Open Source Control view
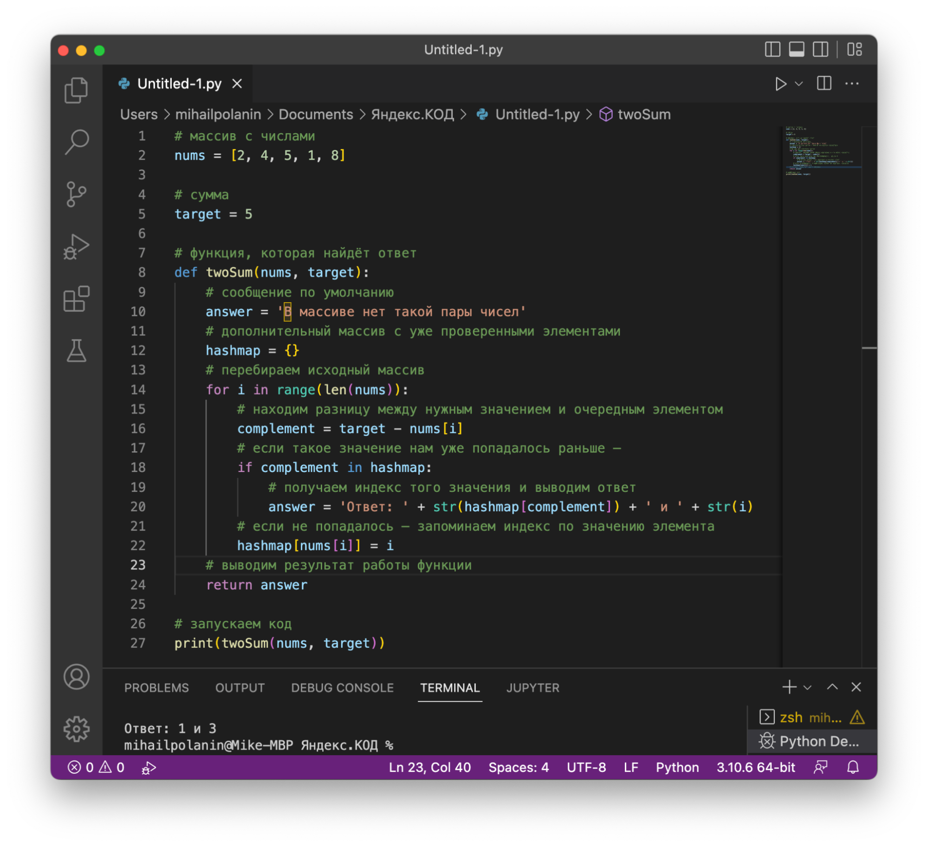The image size is (928, 847). click(76, 194)
